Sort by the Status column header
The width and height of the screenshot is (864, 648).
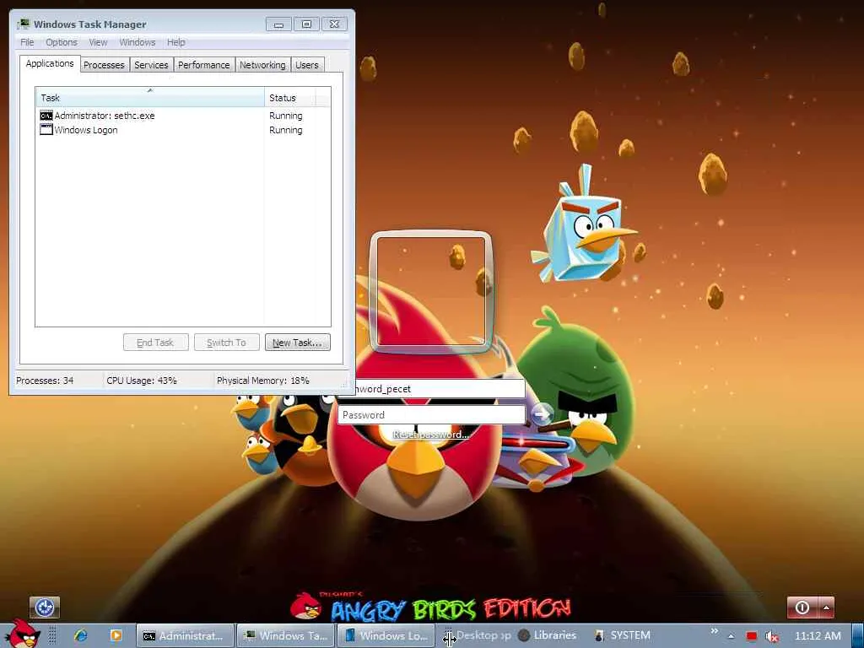290,98
